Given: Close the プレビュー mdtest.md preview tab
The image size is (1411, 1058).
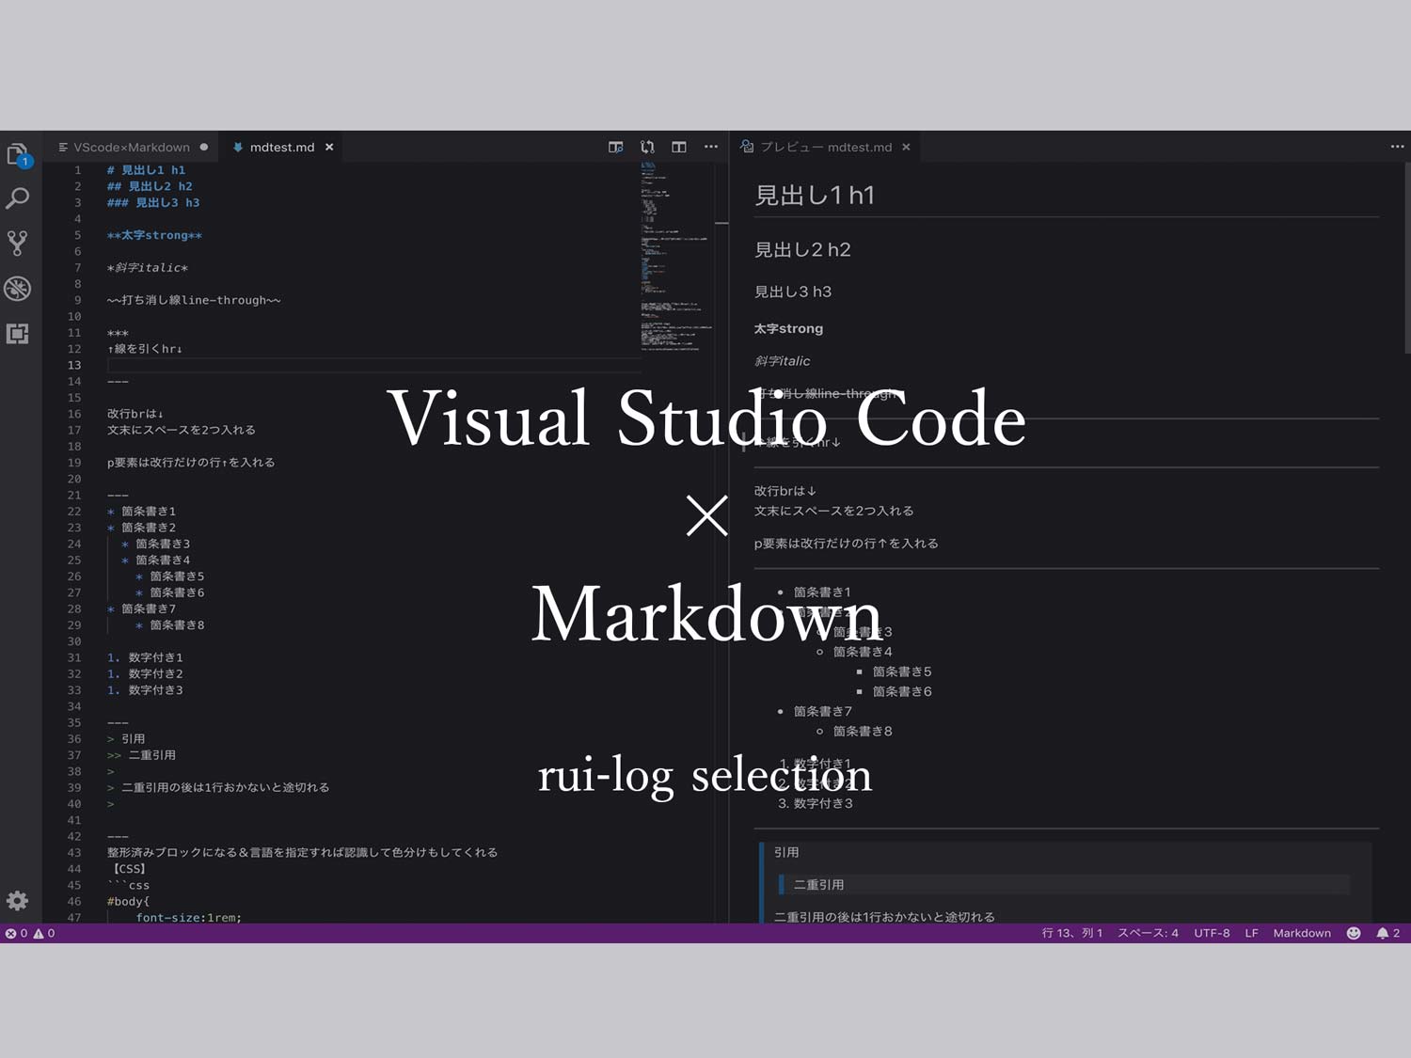Looking at the screenshot, I should tap(906, 147).
